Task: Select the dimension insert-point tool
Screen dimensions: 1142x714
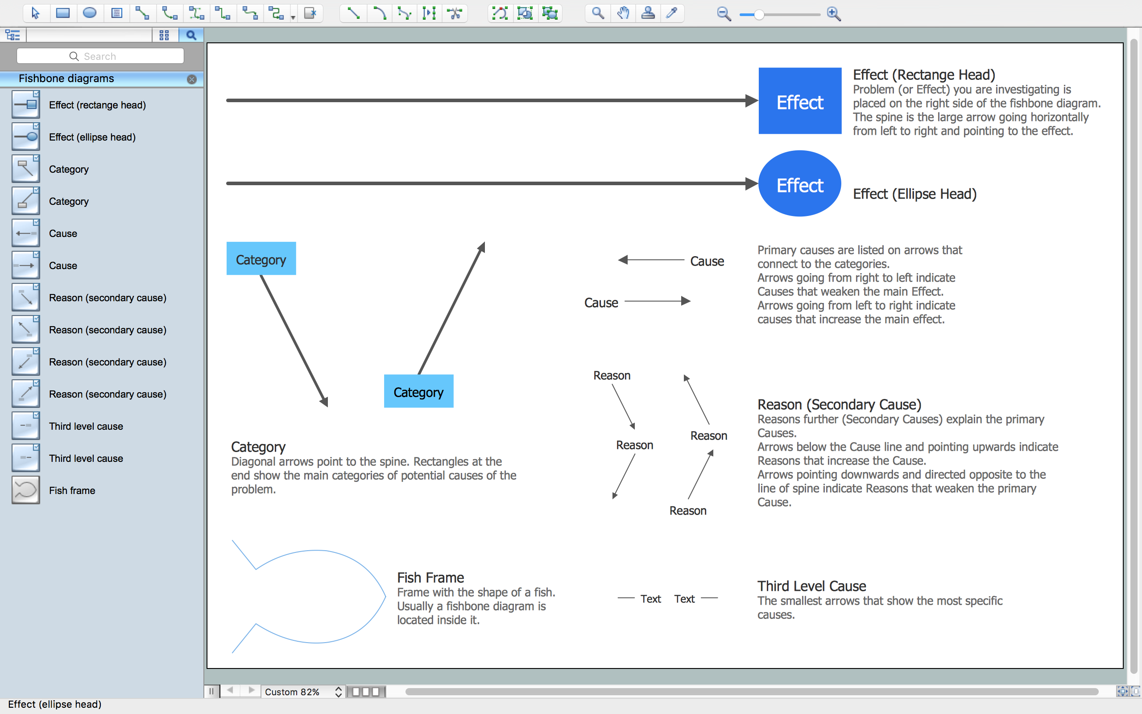Action: [x=430, y=13]
